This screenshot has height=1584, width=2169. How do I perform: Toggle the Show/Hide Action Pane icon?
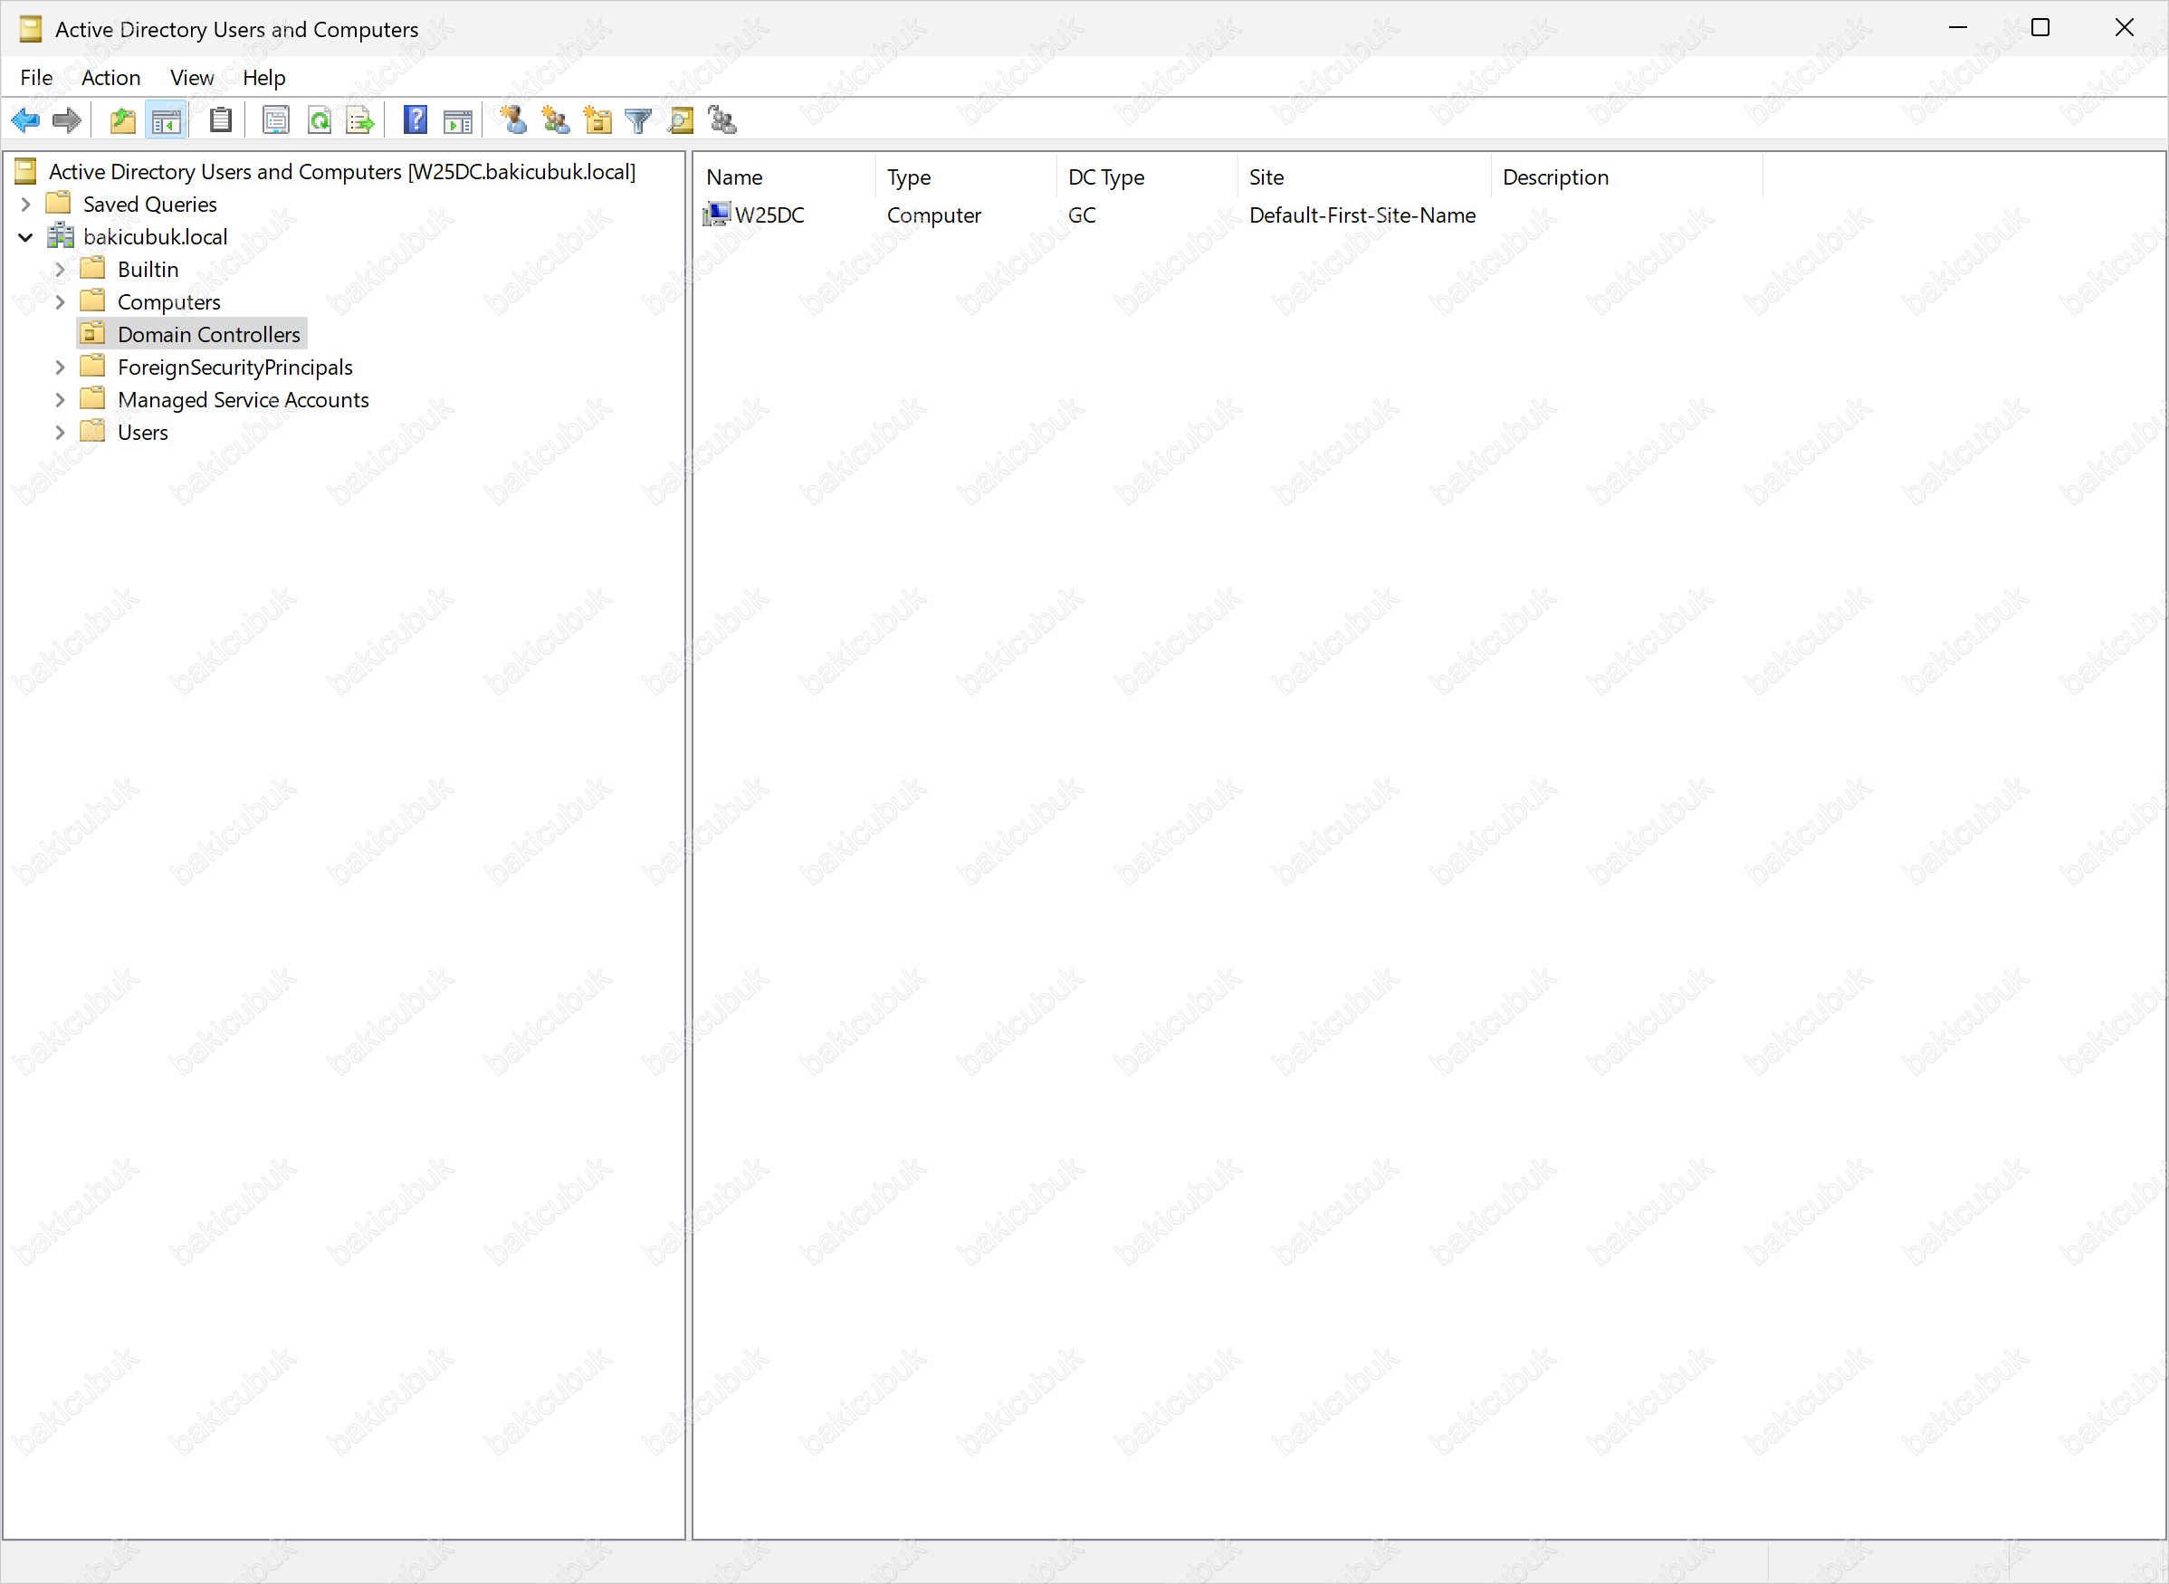pos(457,120)
